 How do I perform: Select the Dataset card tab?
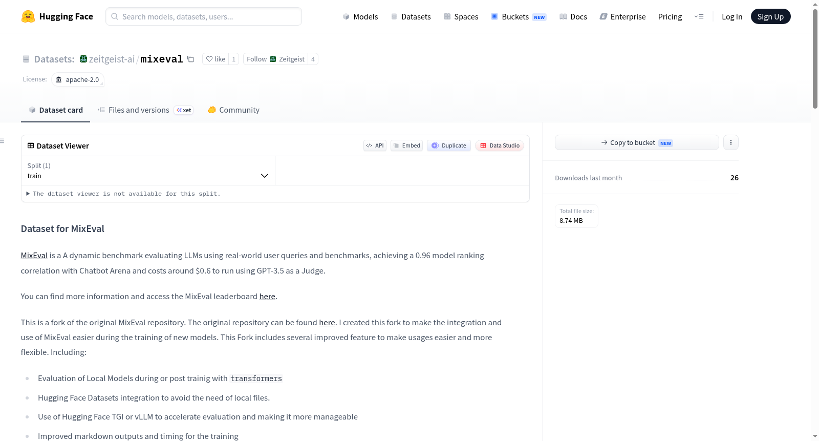pos(55,110)
